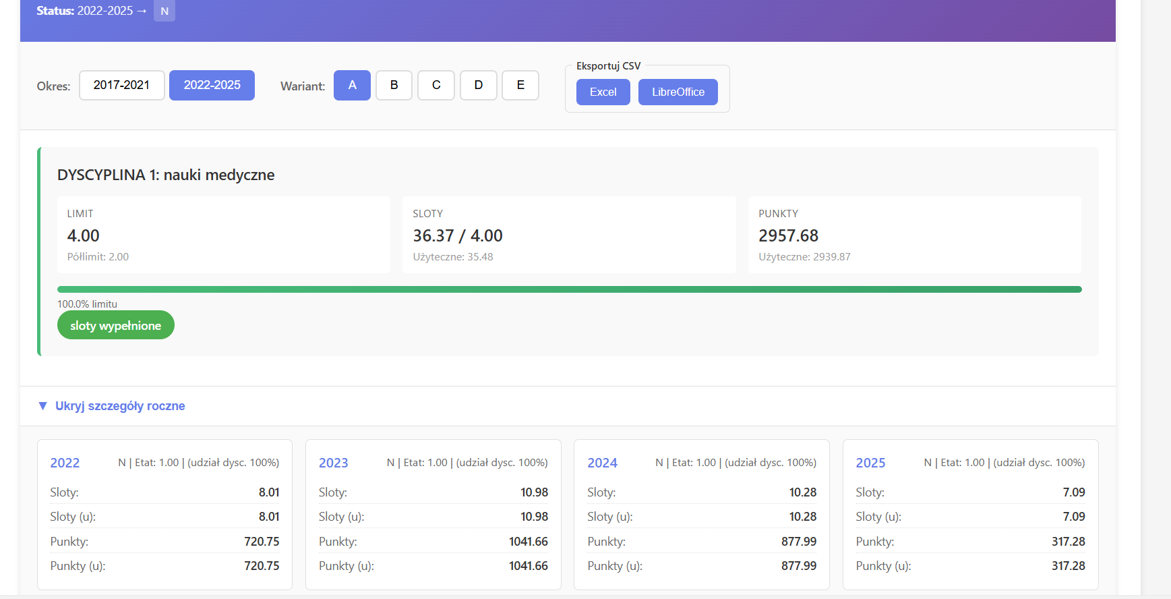Screen dimensions: 1171x599
Task: Switch to variant B
Action: point(394,85)
